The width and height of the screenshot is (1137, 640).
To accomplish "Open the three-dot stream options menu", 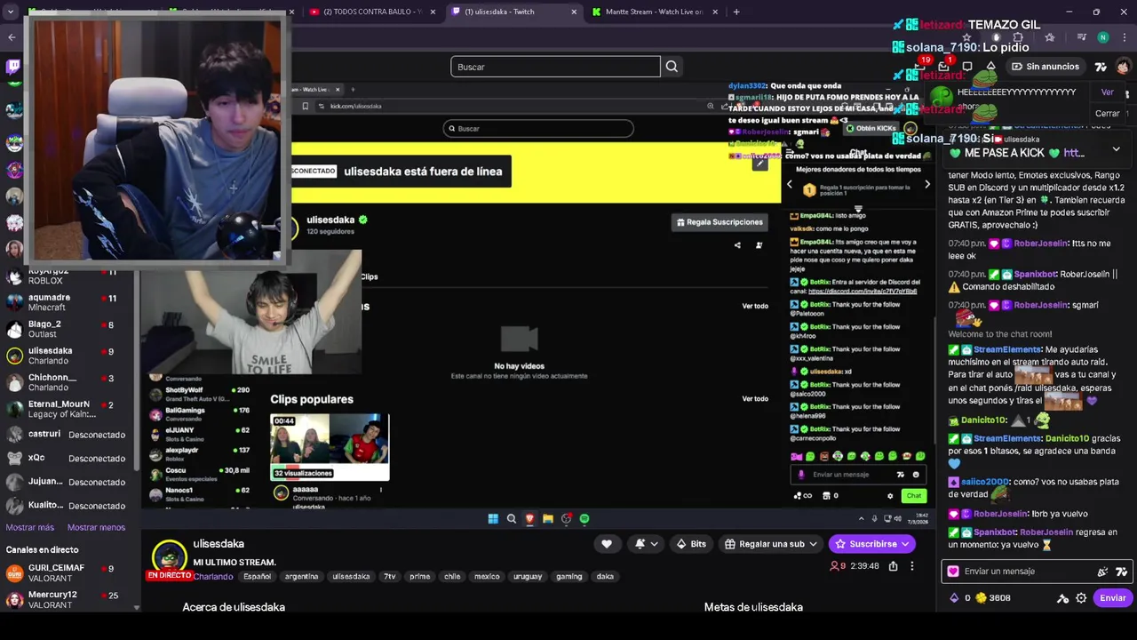I will pyautogui.click(x=911, y=566).
